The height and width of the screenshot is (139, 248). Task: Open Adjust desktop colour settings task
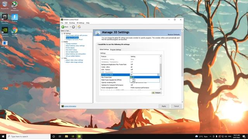point(75,46)
